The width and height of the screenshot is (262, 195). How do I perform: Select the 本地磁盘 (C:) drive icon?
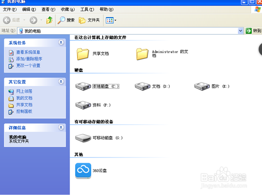[83, 86]
